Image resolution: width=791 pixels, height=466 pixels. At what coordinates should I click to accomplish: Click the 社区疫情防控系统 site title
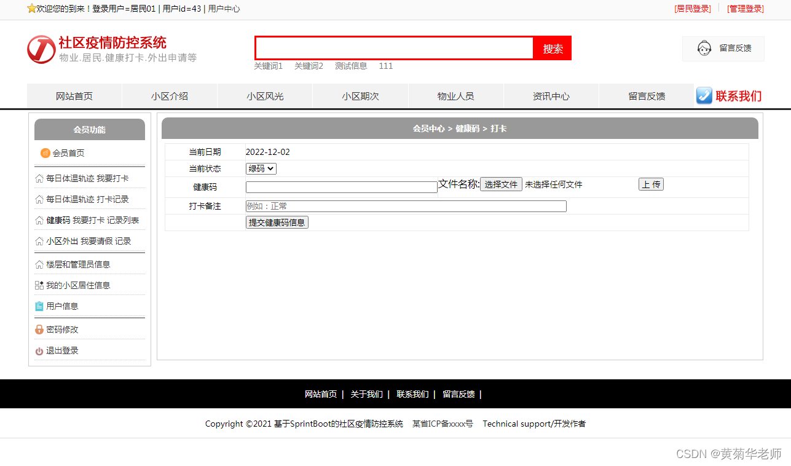(112, 43)
